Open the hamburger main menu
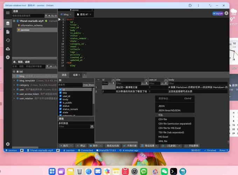 point(8,13)
